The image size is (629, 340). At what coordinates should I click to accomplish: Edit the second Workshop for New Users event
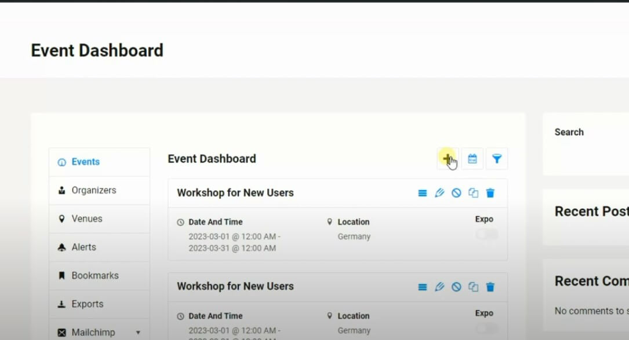439,287
